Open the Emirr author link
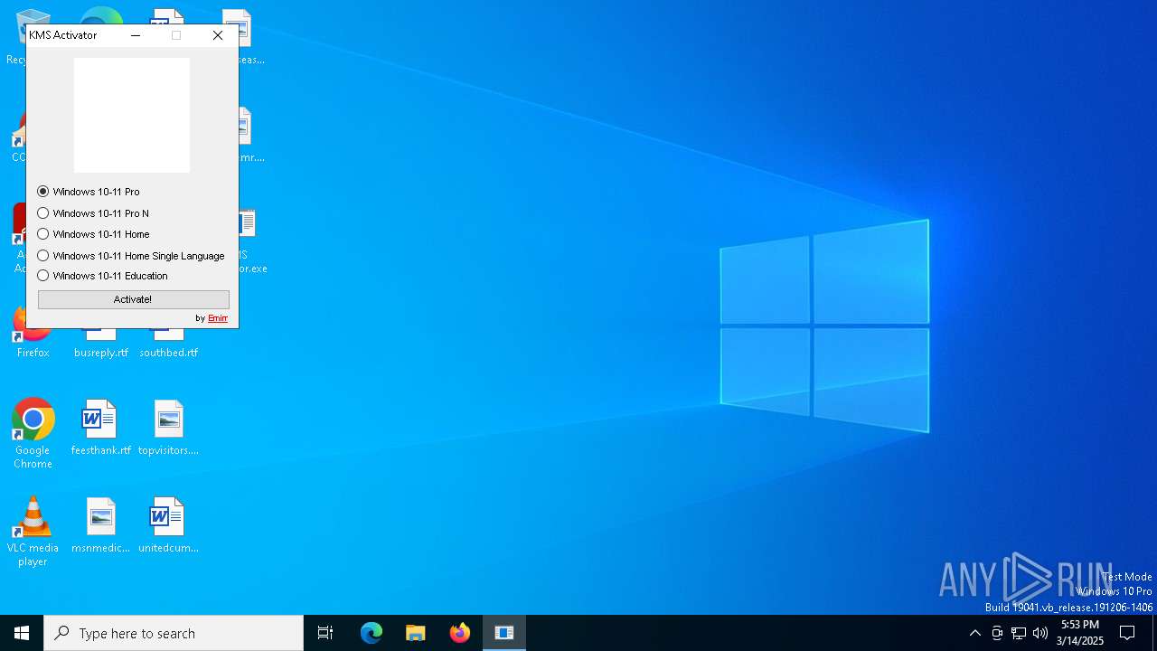Screen dimensions: 1157x651 coord(218,318)
